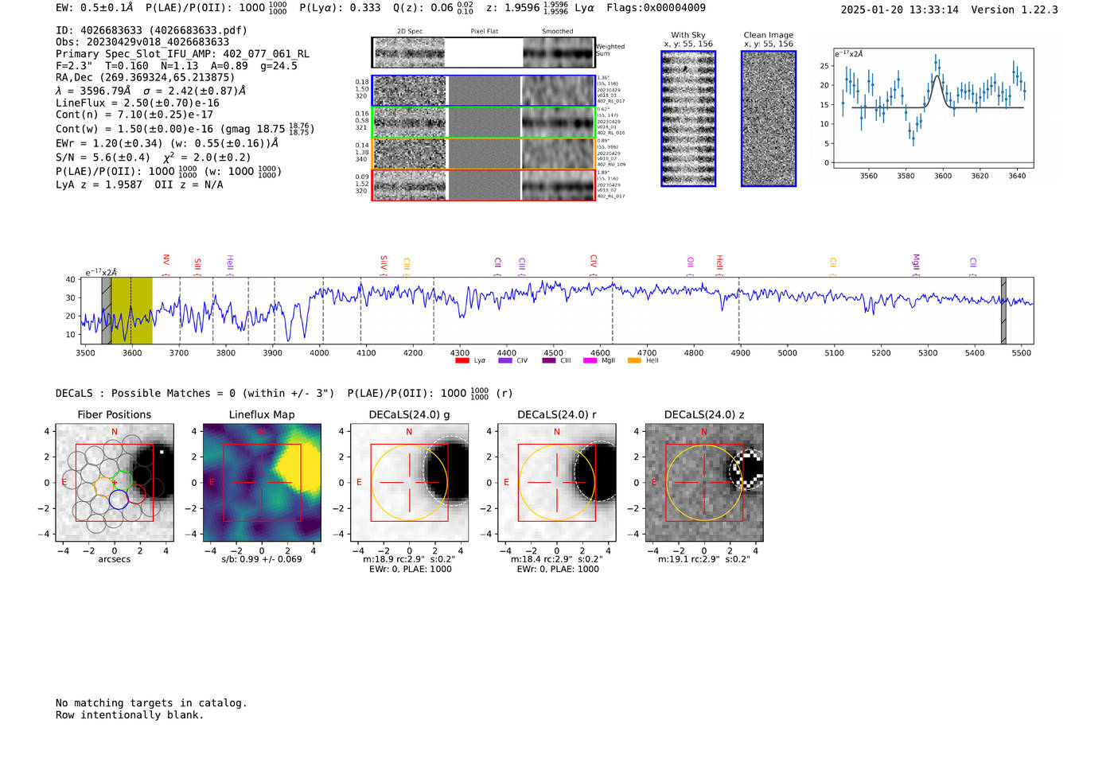Click the Weighted Sum 2D spectrum strip
The width and height of the screenshot is (1114, 758).
(483, 52)
